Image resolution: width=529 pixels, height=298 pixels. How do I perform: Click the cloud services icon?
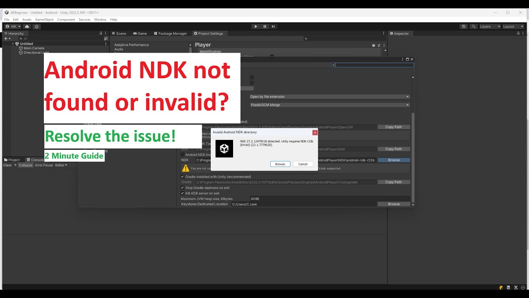tap(27, 26)
